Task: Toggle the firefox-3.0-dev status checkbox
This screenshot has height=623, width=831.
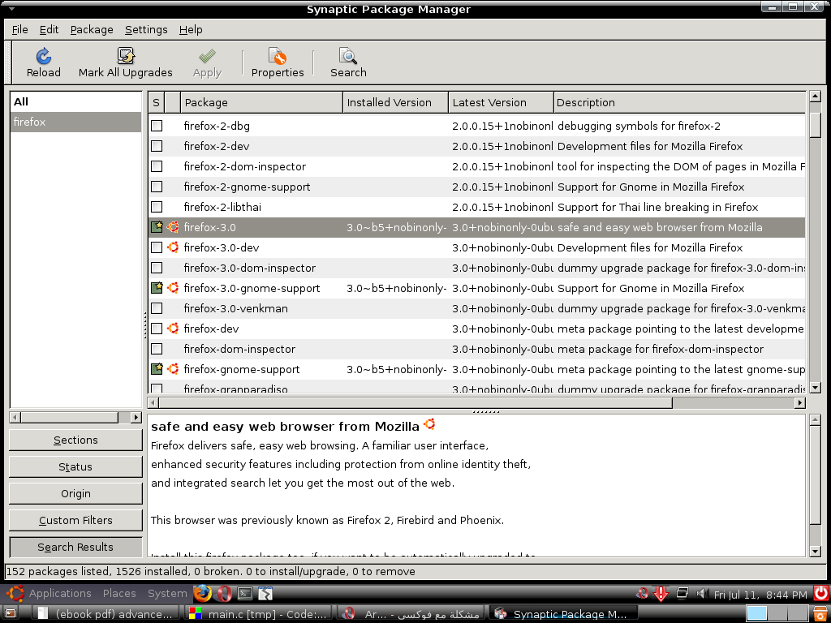Action: [157, 247]
